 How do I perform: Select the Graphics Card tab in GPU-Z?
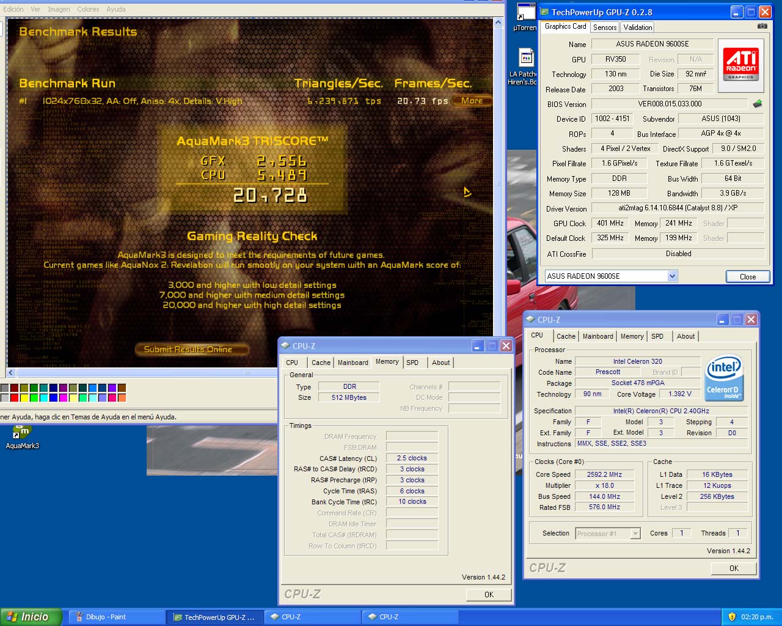click(x=565, y=26)
